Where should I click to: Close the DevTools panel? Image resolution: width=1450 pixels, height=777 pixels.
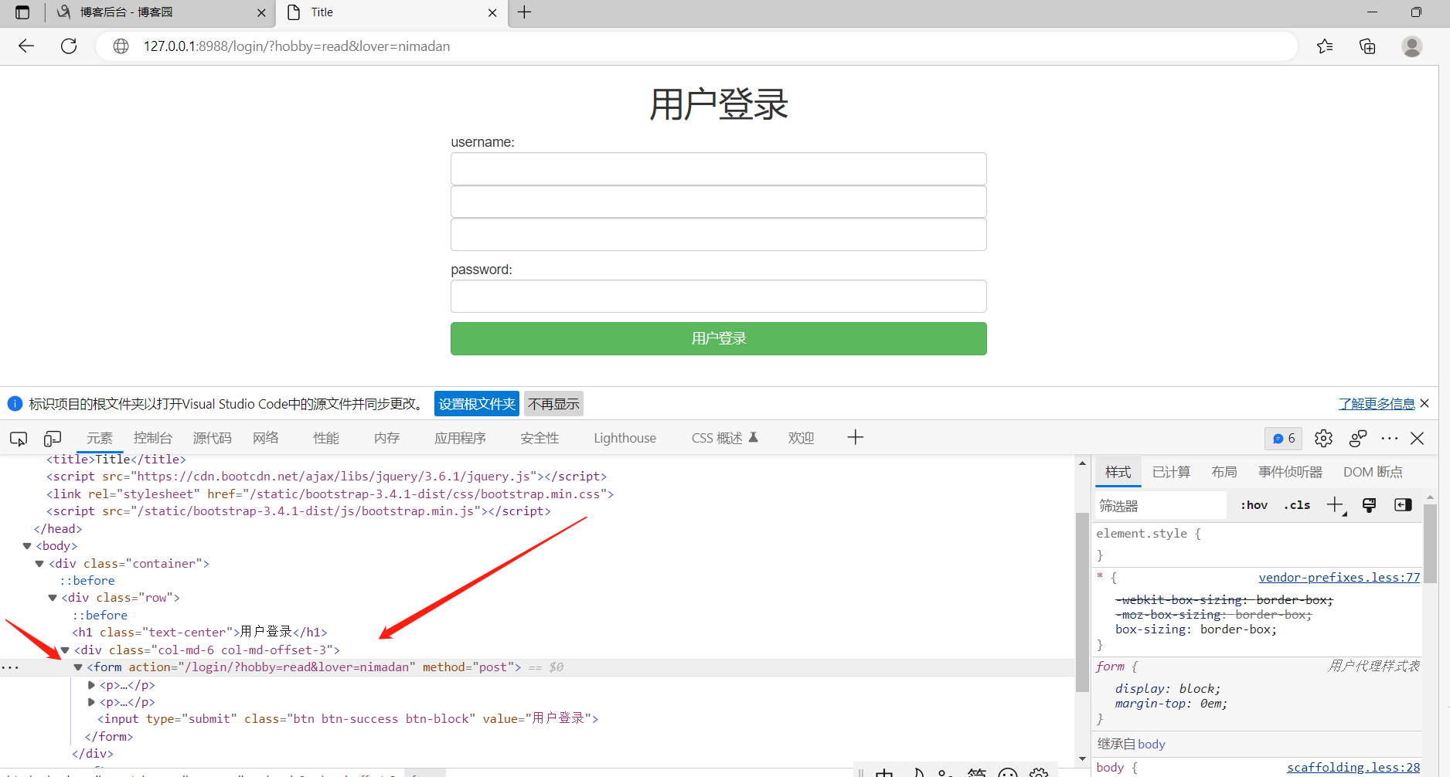pos(1418,439)
